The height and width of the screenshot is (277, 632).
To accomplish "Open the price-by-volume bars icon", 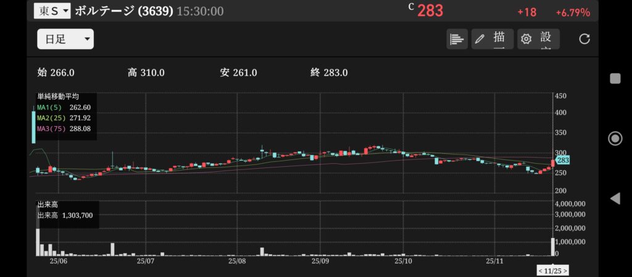I will [457, 39].
